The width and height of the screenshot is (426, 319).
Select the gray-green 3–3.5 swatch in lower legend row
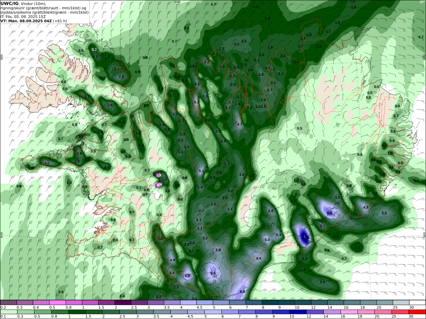[x=145, y=312]
